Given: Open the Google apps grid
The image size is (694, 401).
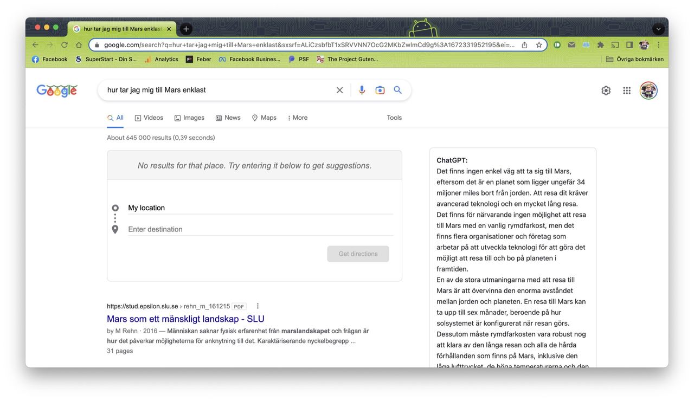Looking at the screenshot, I should coord(627,90).
